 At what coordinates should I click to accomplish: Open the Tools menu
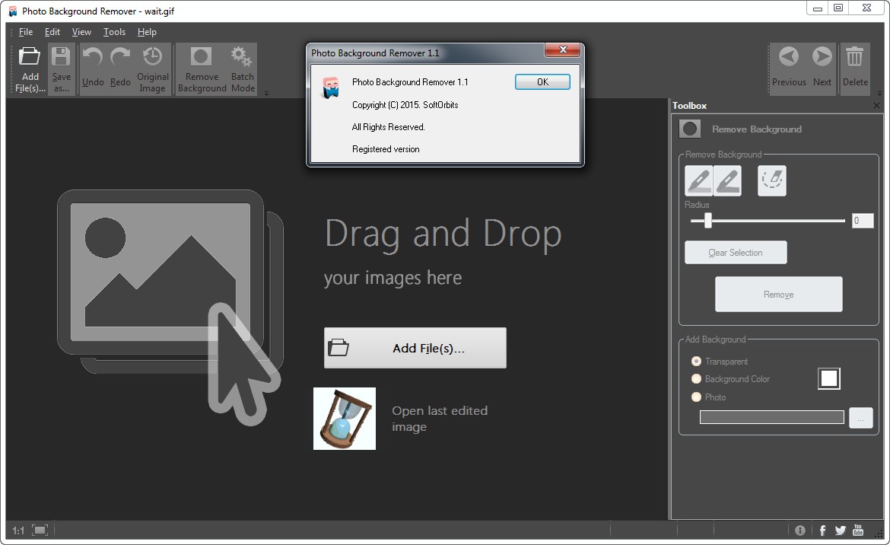[114, 32]
